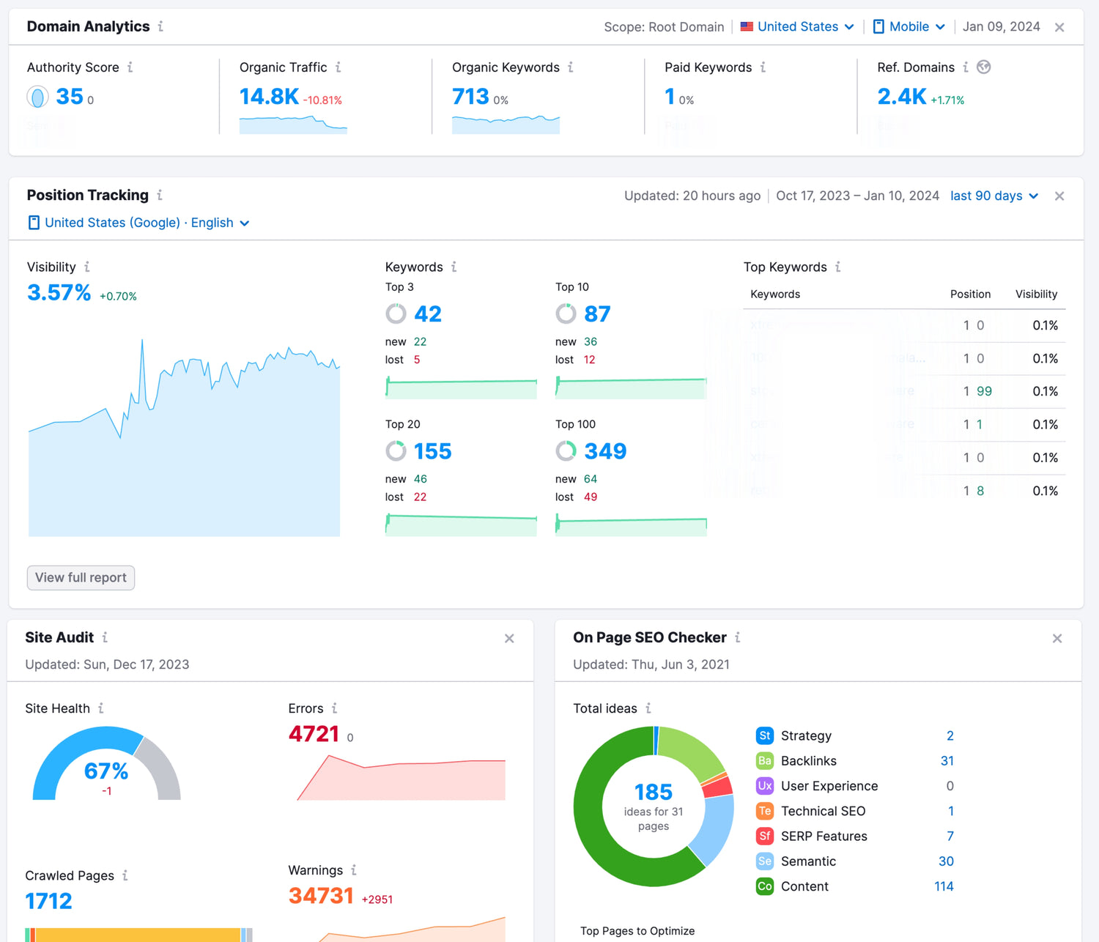Click the Strategy 'St' category icon
This screenshot has width=1099, height=942.
(765, 736)
